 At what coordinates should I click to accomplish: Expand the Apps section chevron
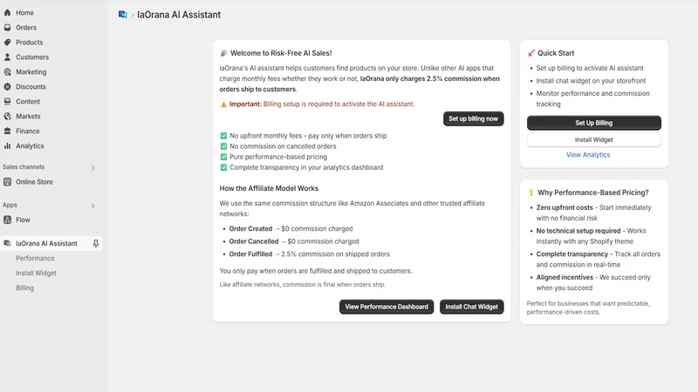tap(92, 206)
